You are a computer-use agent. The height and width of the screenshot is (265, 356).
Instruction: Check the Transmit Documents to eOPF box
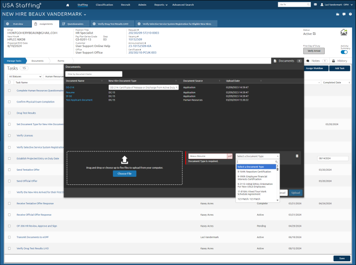[x=9, y=237]
